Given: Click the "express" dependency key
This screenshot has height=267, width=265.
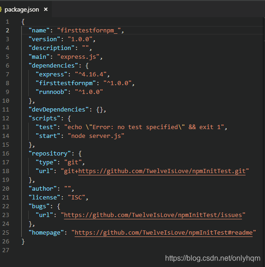Looking at the screenshot, I should [x=52, y=75].
